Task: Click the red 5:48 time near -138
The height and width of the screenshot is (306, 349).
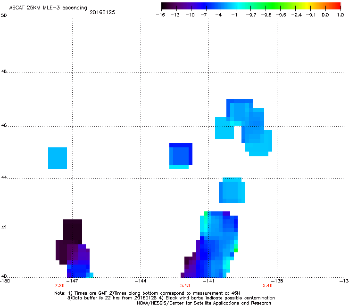Action: 267,286
